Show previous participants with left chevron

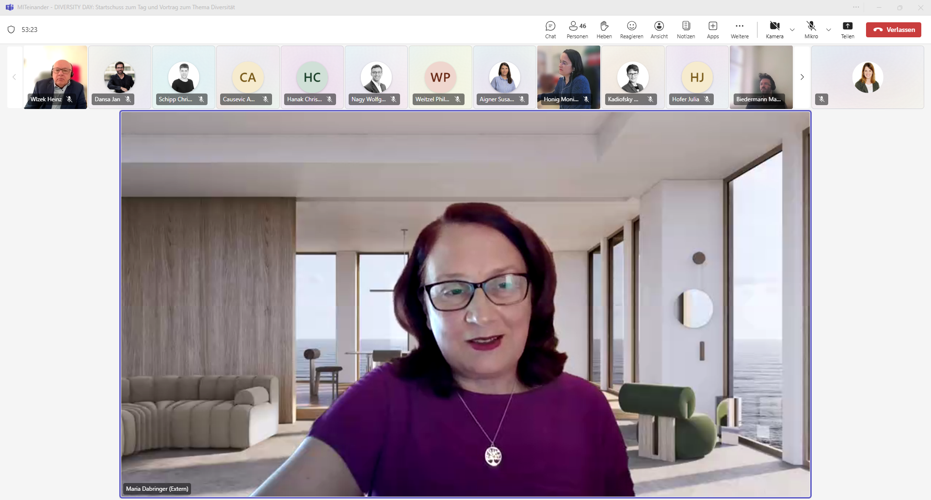coord(15,77)
